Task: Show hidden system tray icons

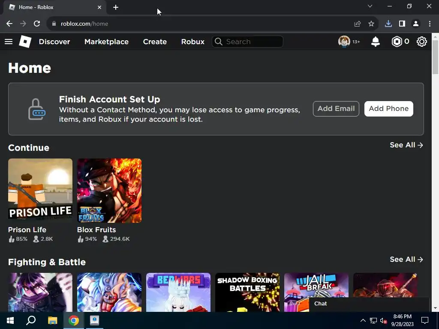Action: 363,320
